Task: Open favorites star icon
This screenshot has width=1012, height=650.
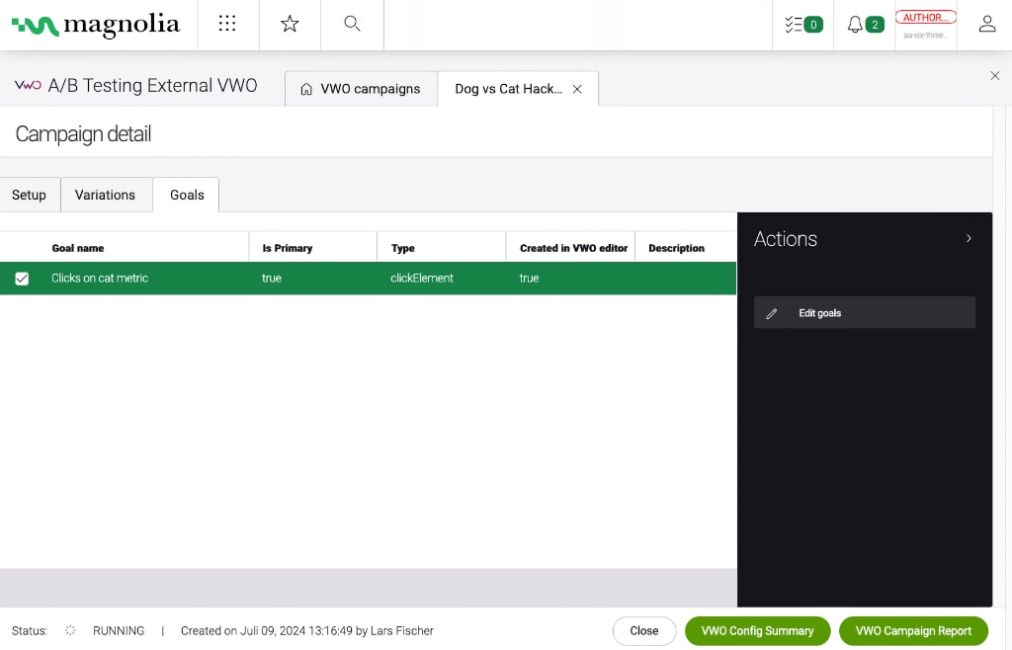Action: point(290,24)
